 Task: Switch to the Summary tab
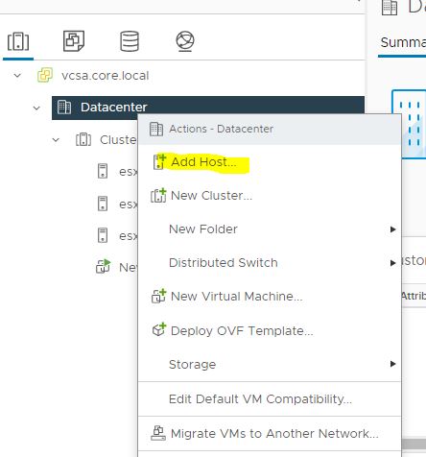pos(403,42)
